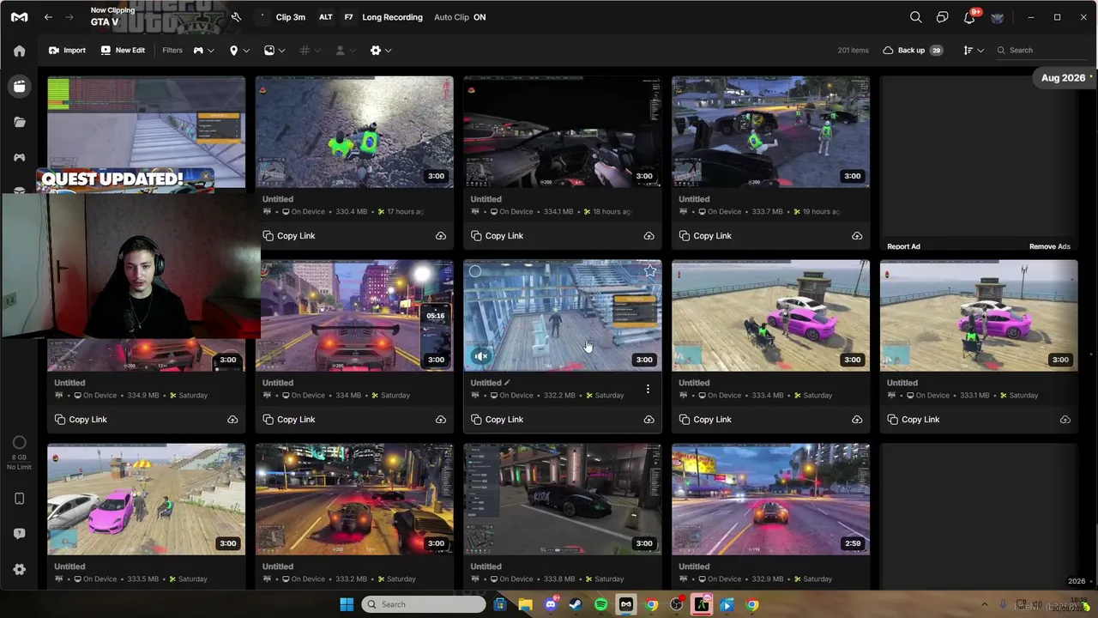1098x618 pixels.
Task: Copy link for the 334.9 MB clip
Action: 81,420
